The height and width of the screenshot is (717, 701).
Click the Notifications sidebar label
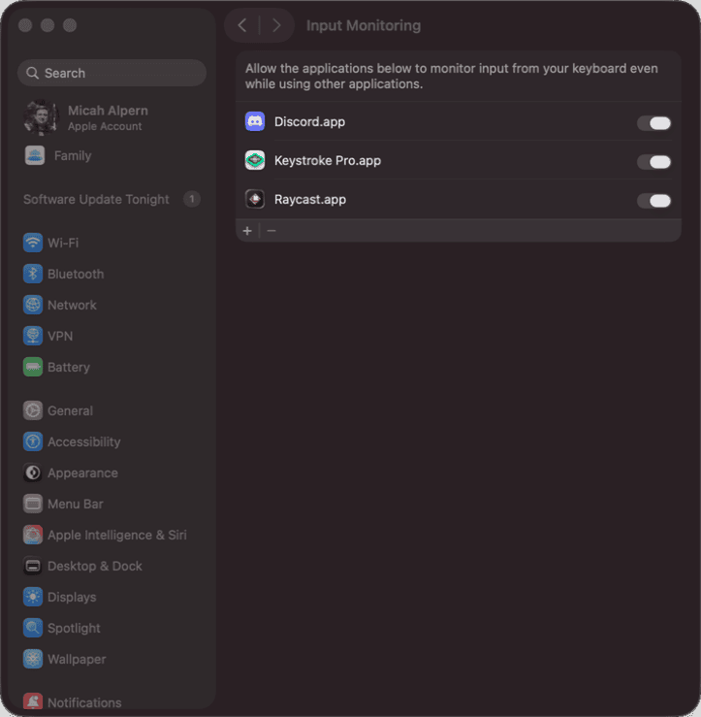tap(84, 702)
